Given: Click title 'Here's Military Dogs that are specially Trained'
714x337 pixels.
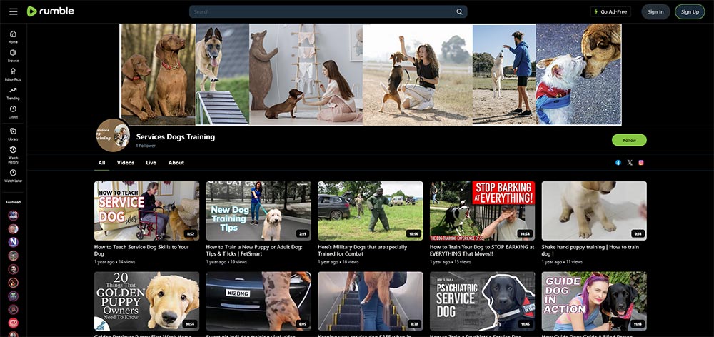Looking at the screenshot, I should click(x=363, y=250).
